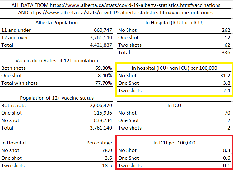
Task: Click 'In Hospital (ICU+non ICU)' header
Action: click(x=174, y=22)
